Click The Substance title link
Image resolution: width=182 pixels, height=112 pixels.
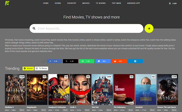[120, 107]
